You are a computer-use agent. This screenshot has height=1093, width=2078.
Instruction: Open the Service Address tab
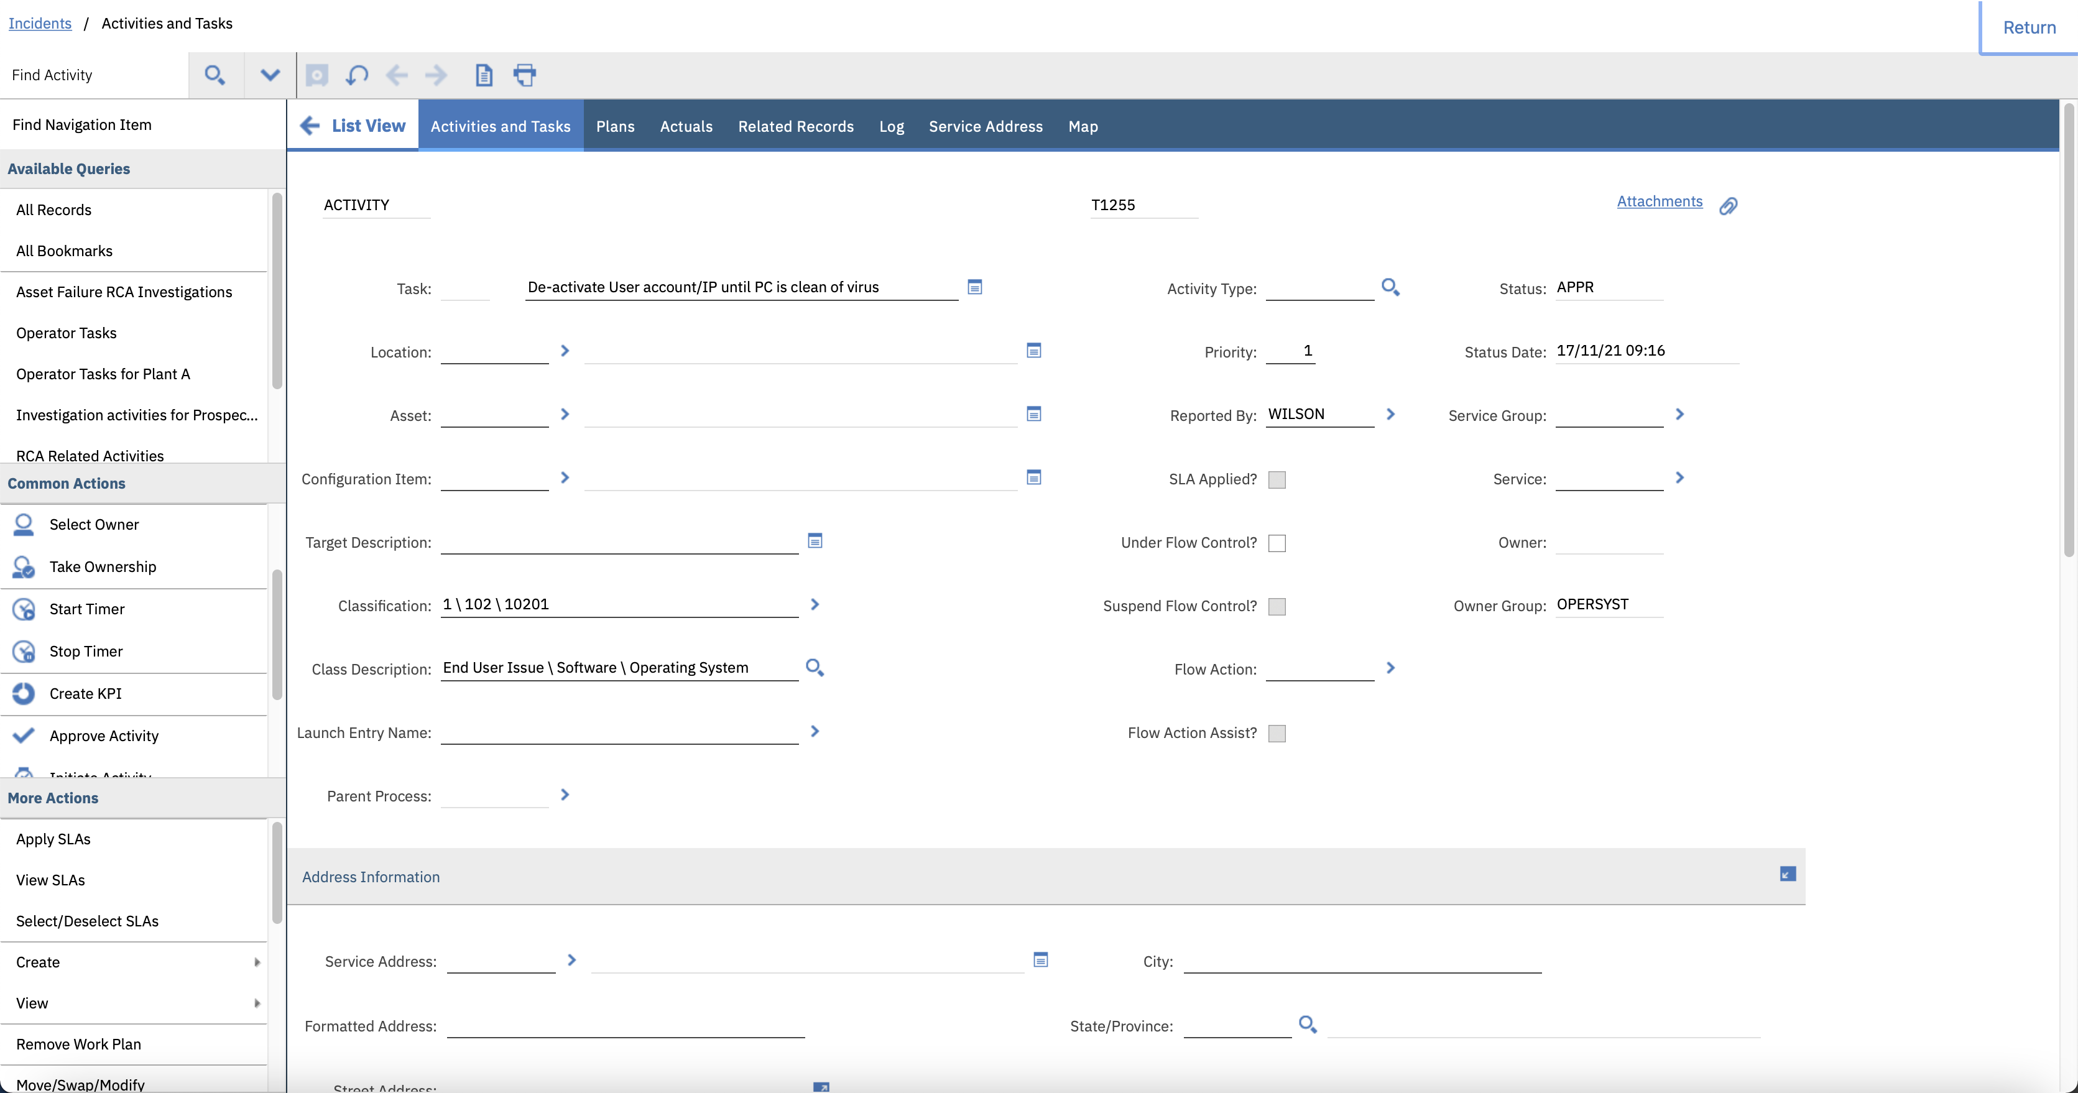tap(985, 127)
